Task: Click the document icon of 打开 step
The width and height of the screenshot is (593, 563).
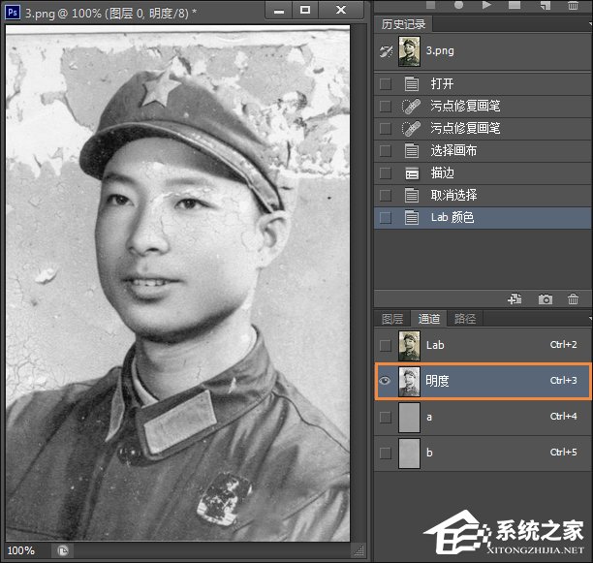Action: point(412,83)
